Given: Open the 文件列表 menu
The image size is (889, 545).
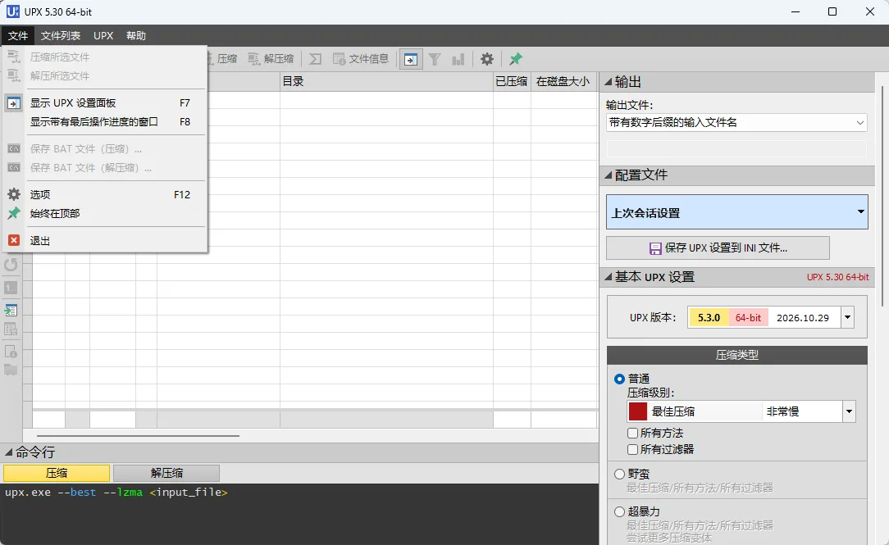Looking at the screenshot, I should point(61,36).
